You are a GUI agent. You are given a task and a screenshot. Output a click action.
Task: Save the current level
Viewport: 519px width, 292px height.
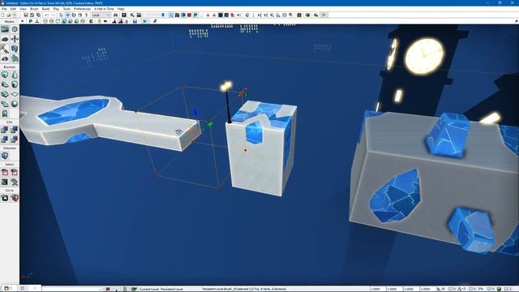[x=25, y=15]
